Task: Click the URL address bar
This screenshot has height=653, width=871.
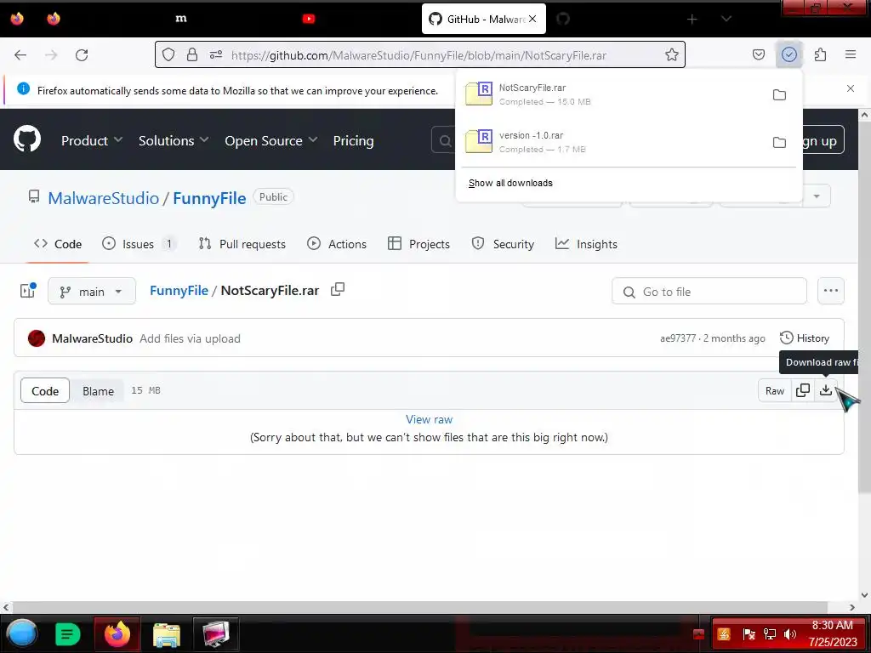Action: tap(419, 54)
